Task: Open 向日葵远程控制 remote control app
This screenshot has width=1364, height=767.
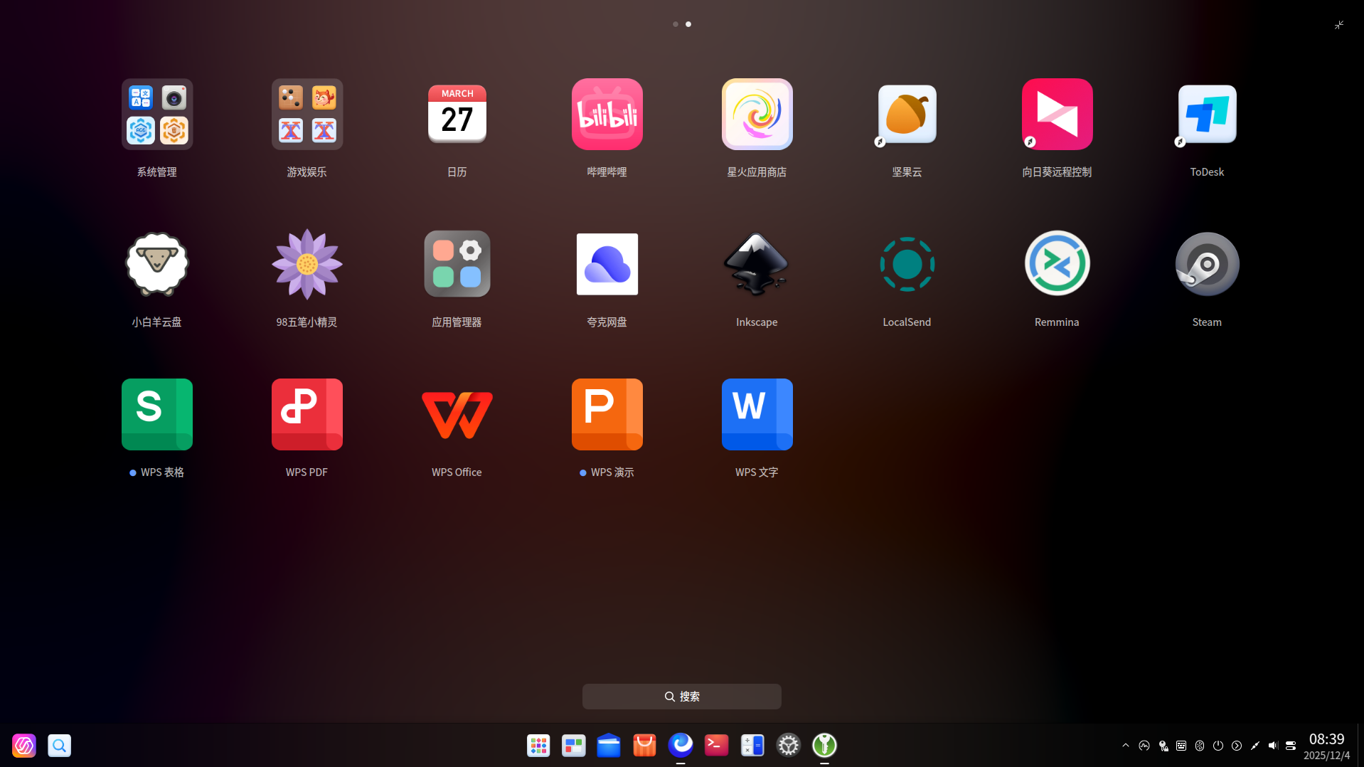Action: click(x=1057, y=114)
